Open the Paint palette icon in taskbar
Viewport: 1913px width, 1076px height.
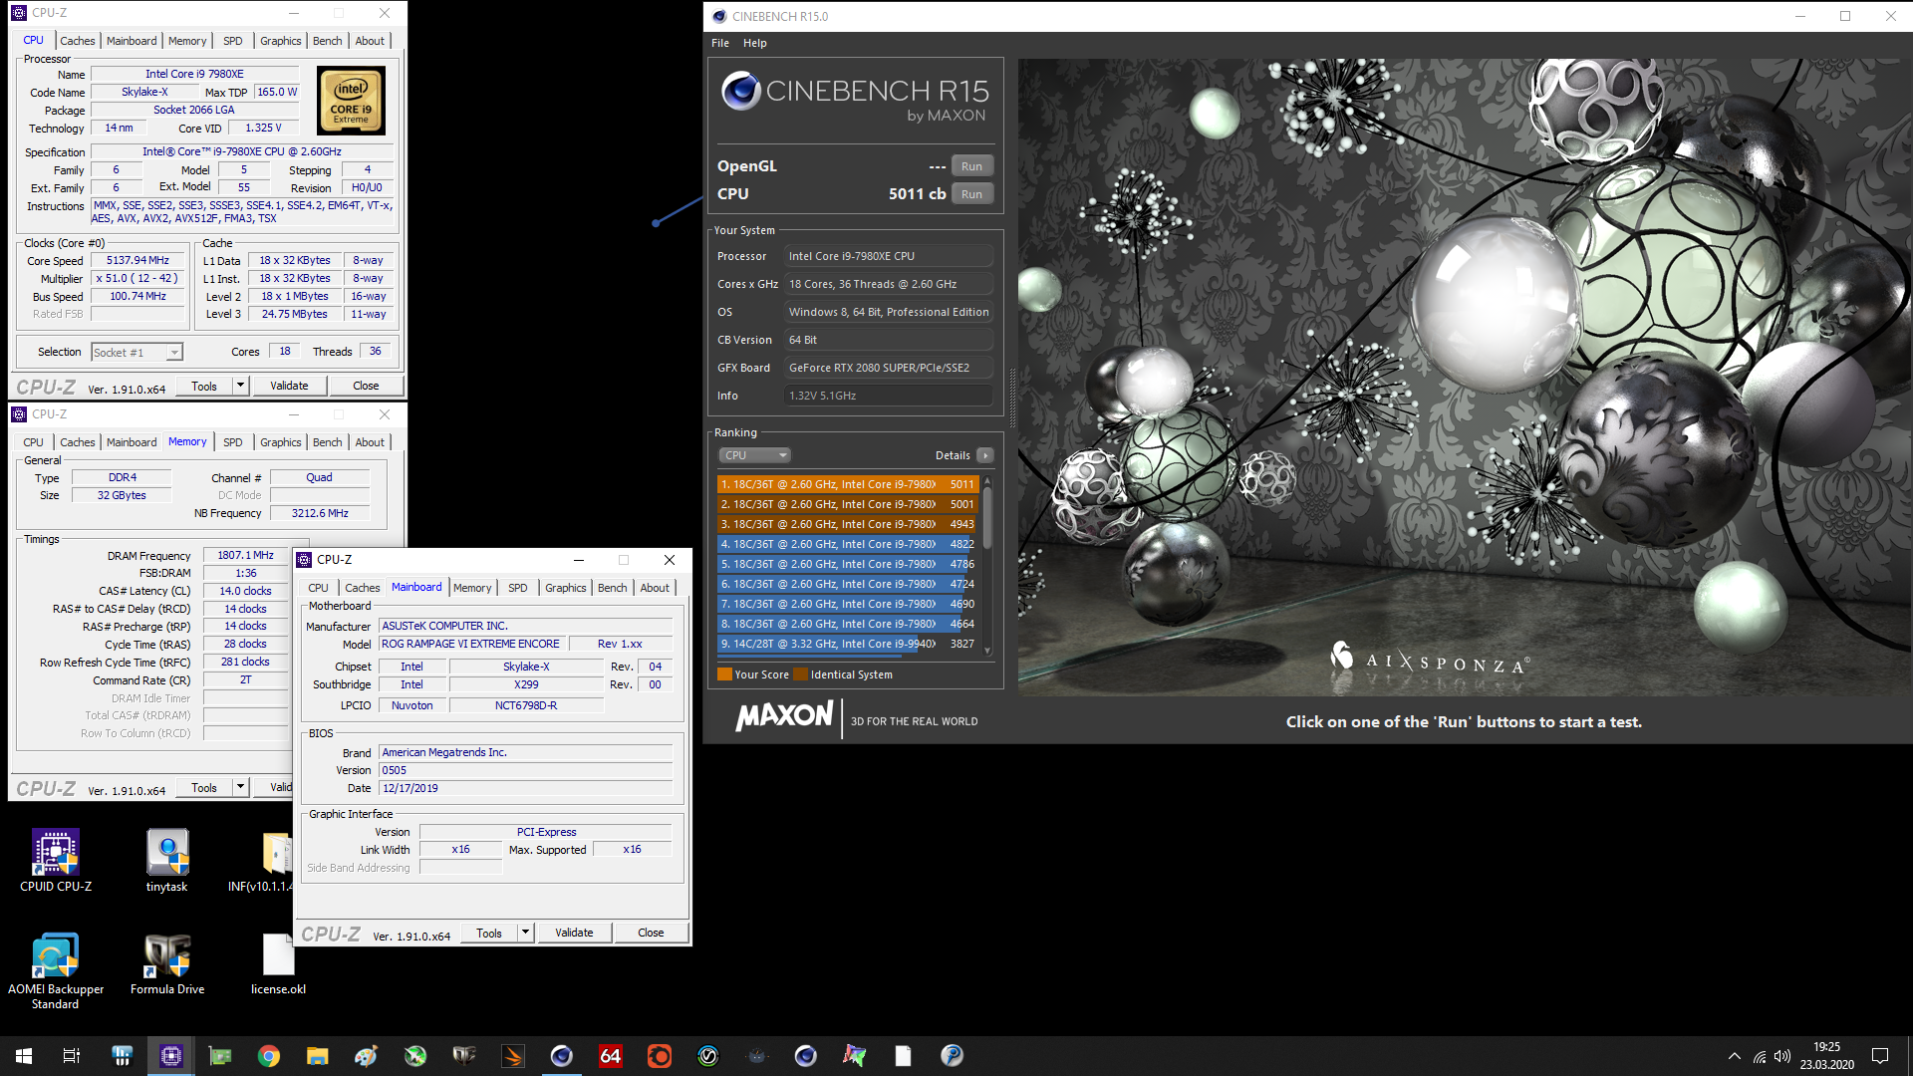[366, 1056]
